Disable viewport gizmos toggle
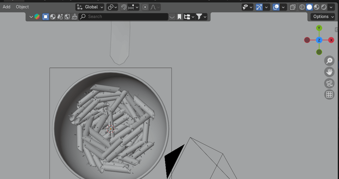The height and width of the screenshot is (179, 339). tap(259, 7)
